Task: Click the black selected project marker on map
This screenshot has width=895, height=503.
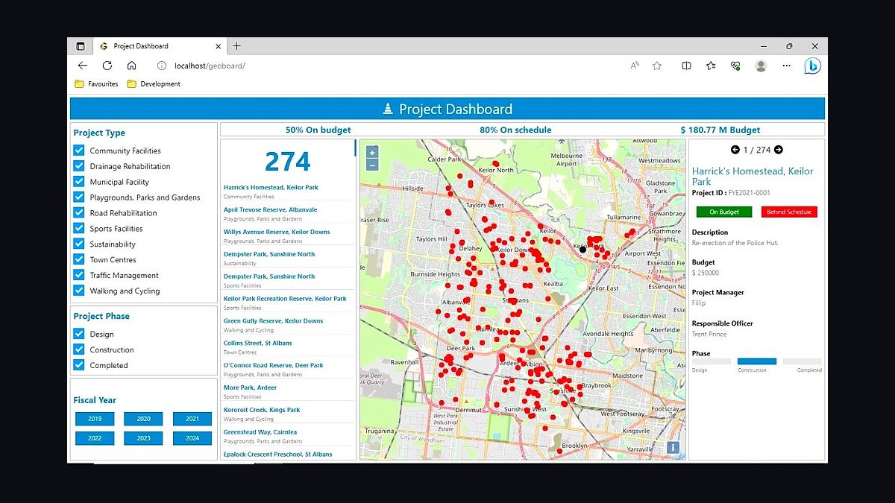Action: (583, 250)
